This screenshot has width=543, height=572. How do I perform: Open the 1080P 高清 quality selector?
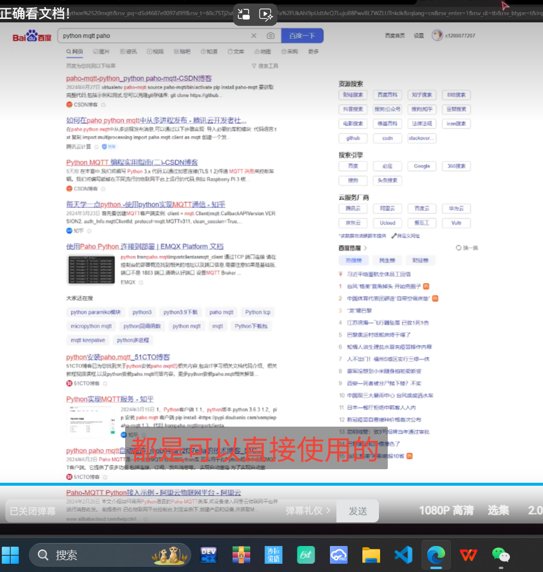(x=446, y=511)
